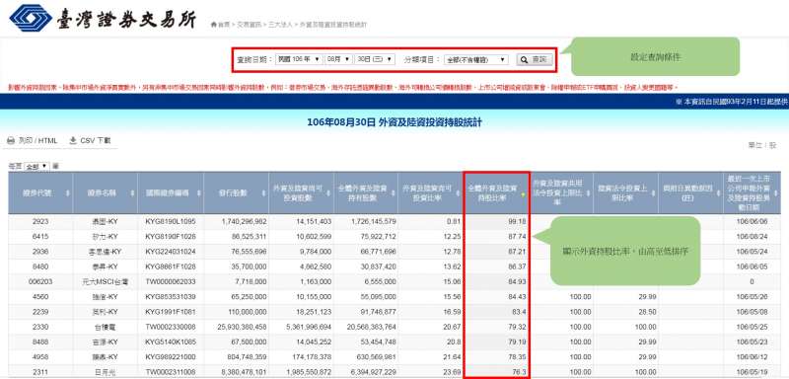
Task: Click security code cell 2311
Action: [40, 372]
